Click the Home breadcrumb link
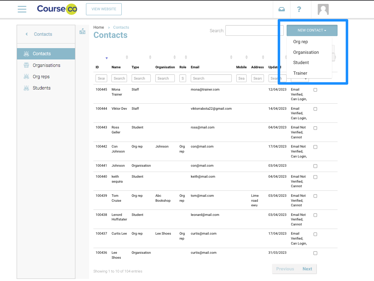The height and width of the screenshot is (281, 374). click(x=99, y=27)
